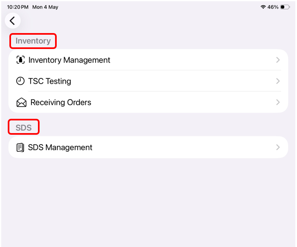Tap the 10:20 PM clock text
This screenshot has height=247, width=297.
(18, 7)
